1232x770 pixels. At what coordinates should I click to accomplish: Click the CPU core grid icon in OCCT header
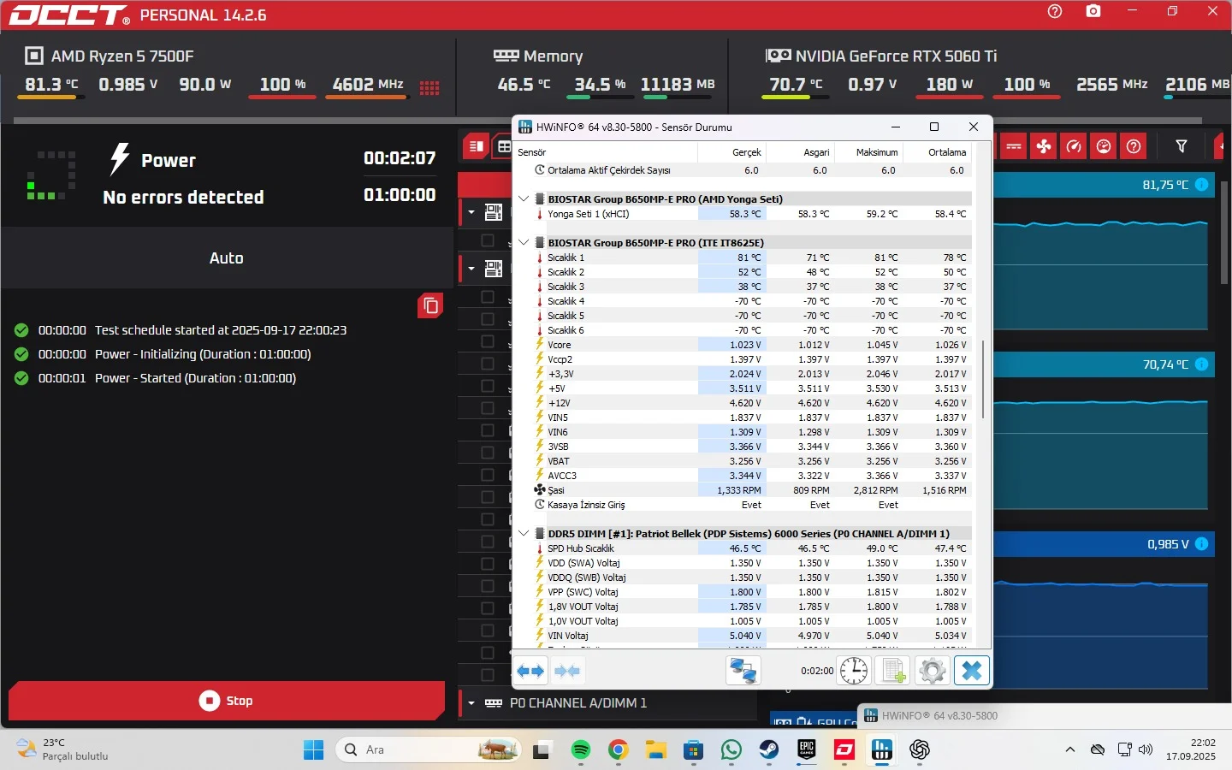click(429, 87)
